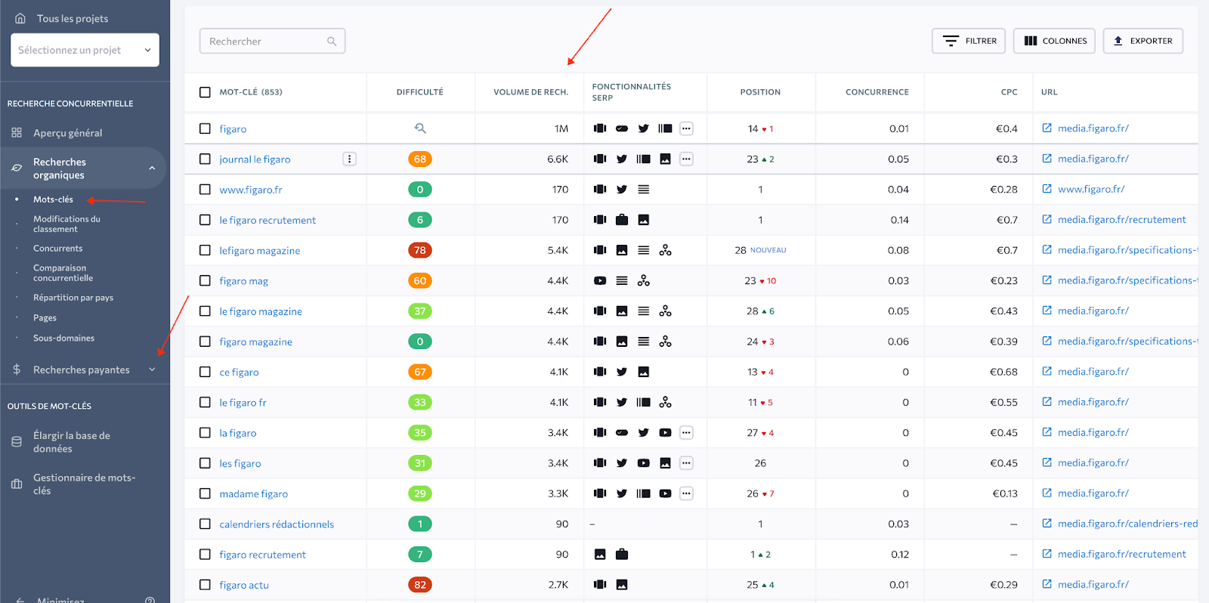Click the Aperçu général grid icon
Viewport: 1209px width, 603px height.
(x=17, y=133)
